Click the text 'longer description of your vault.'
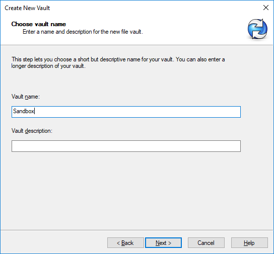This screenshot has width=274, height=254. point(48,66)
